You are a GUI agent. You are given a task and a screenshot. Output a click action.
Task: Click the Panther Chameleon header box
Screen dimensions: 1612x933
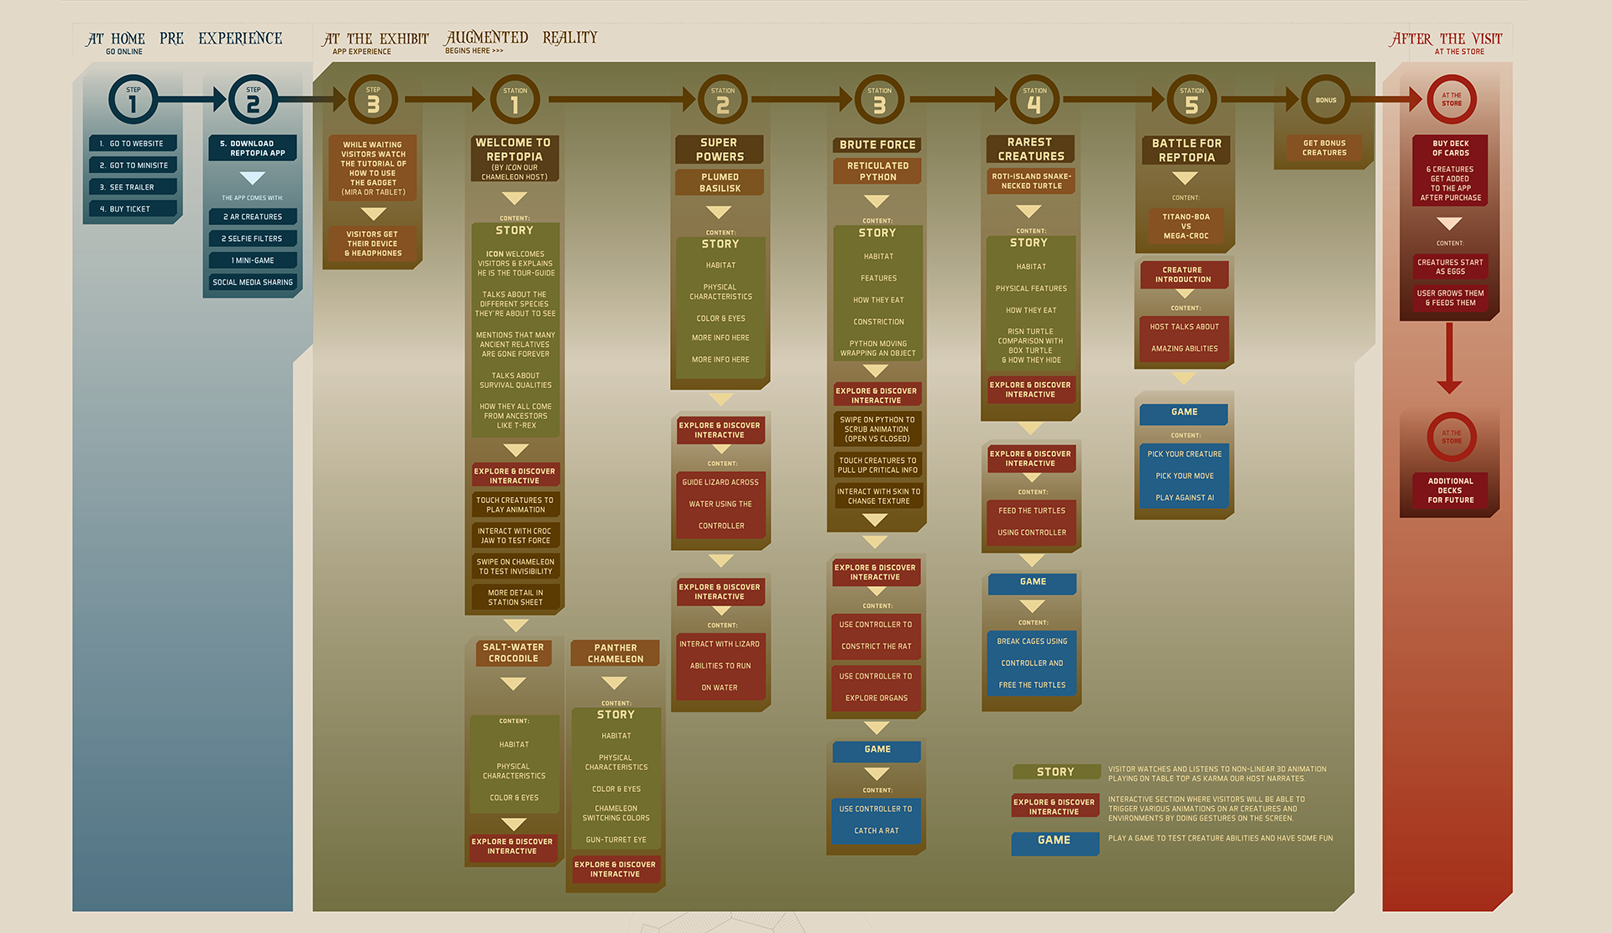click(x=615, y=653)
